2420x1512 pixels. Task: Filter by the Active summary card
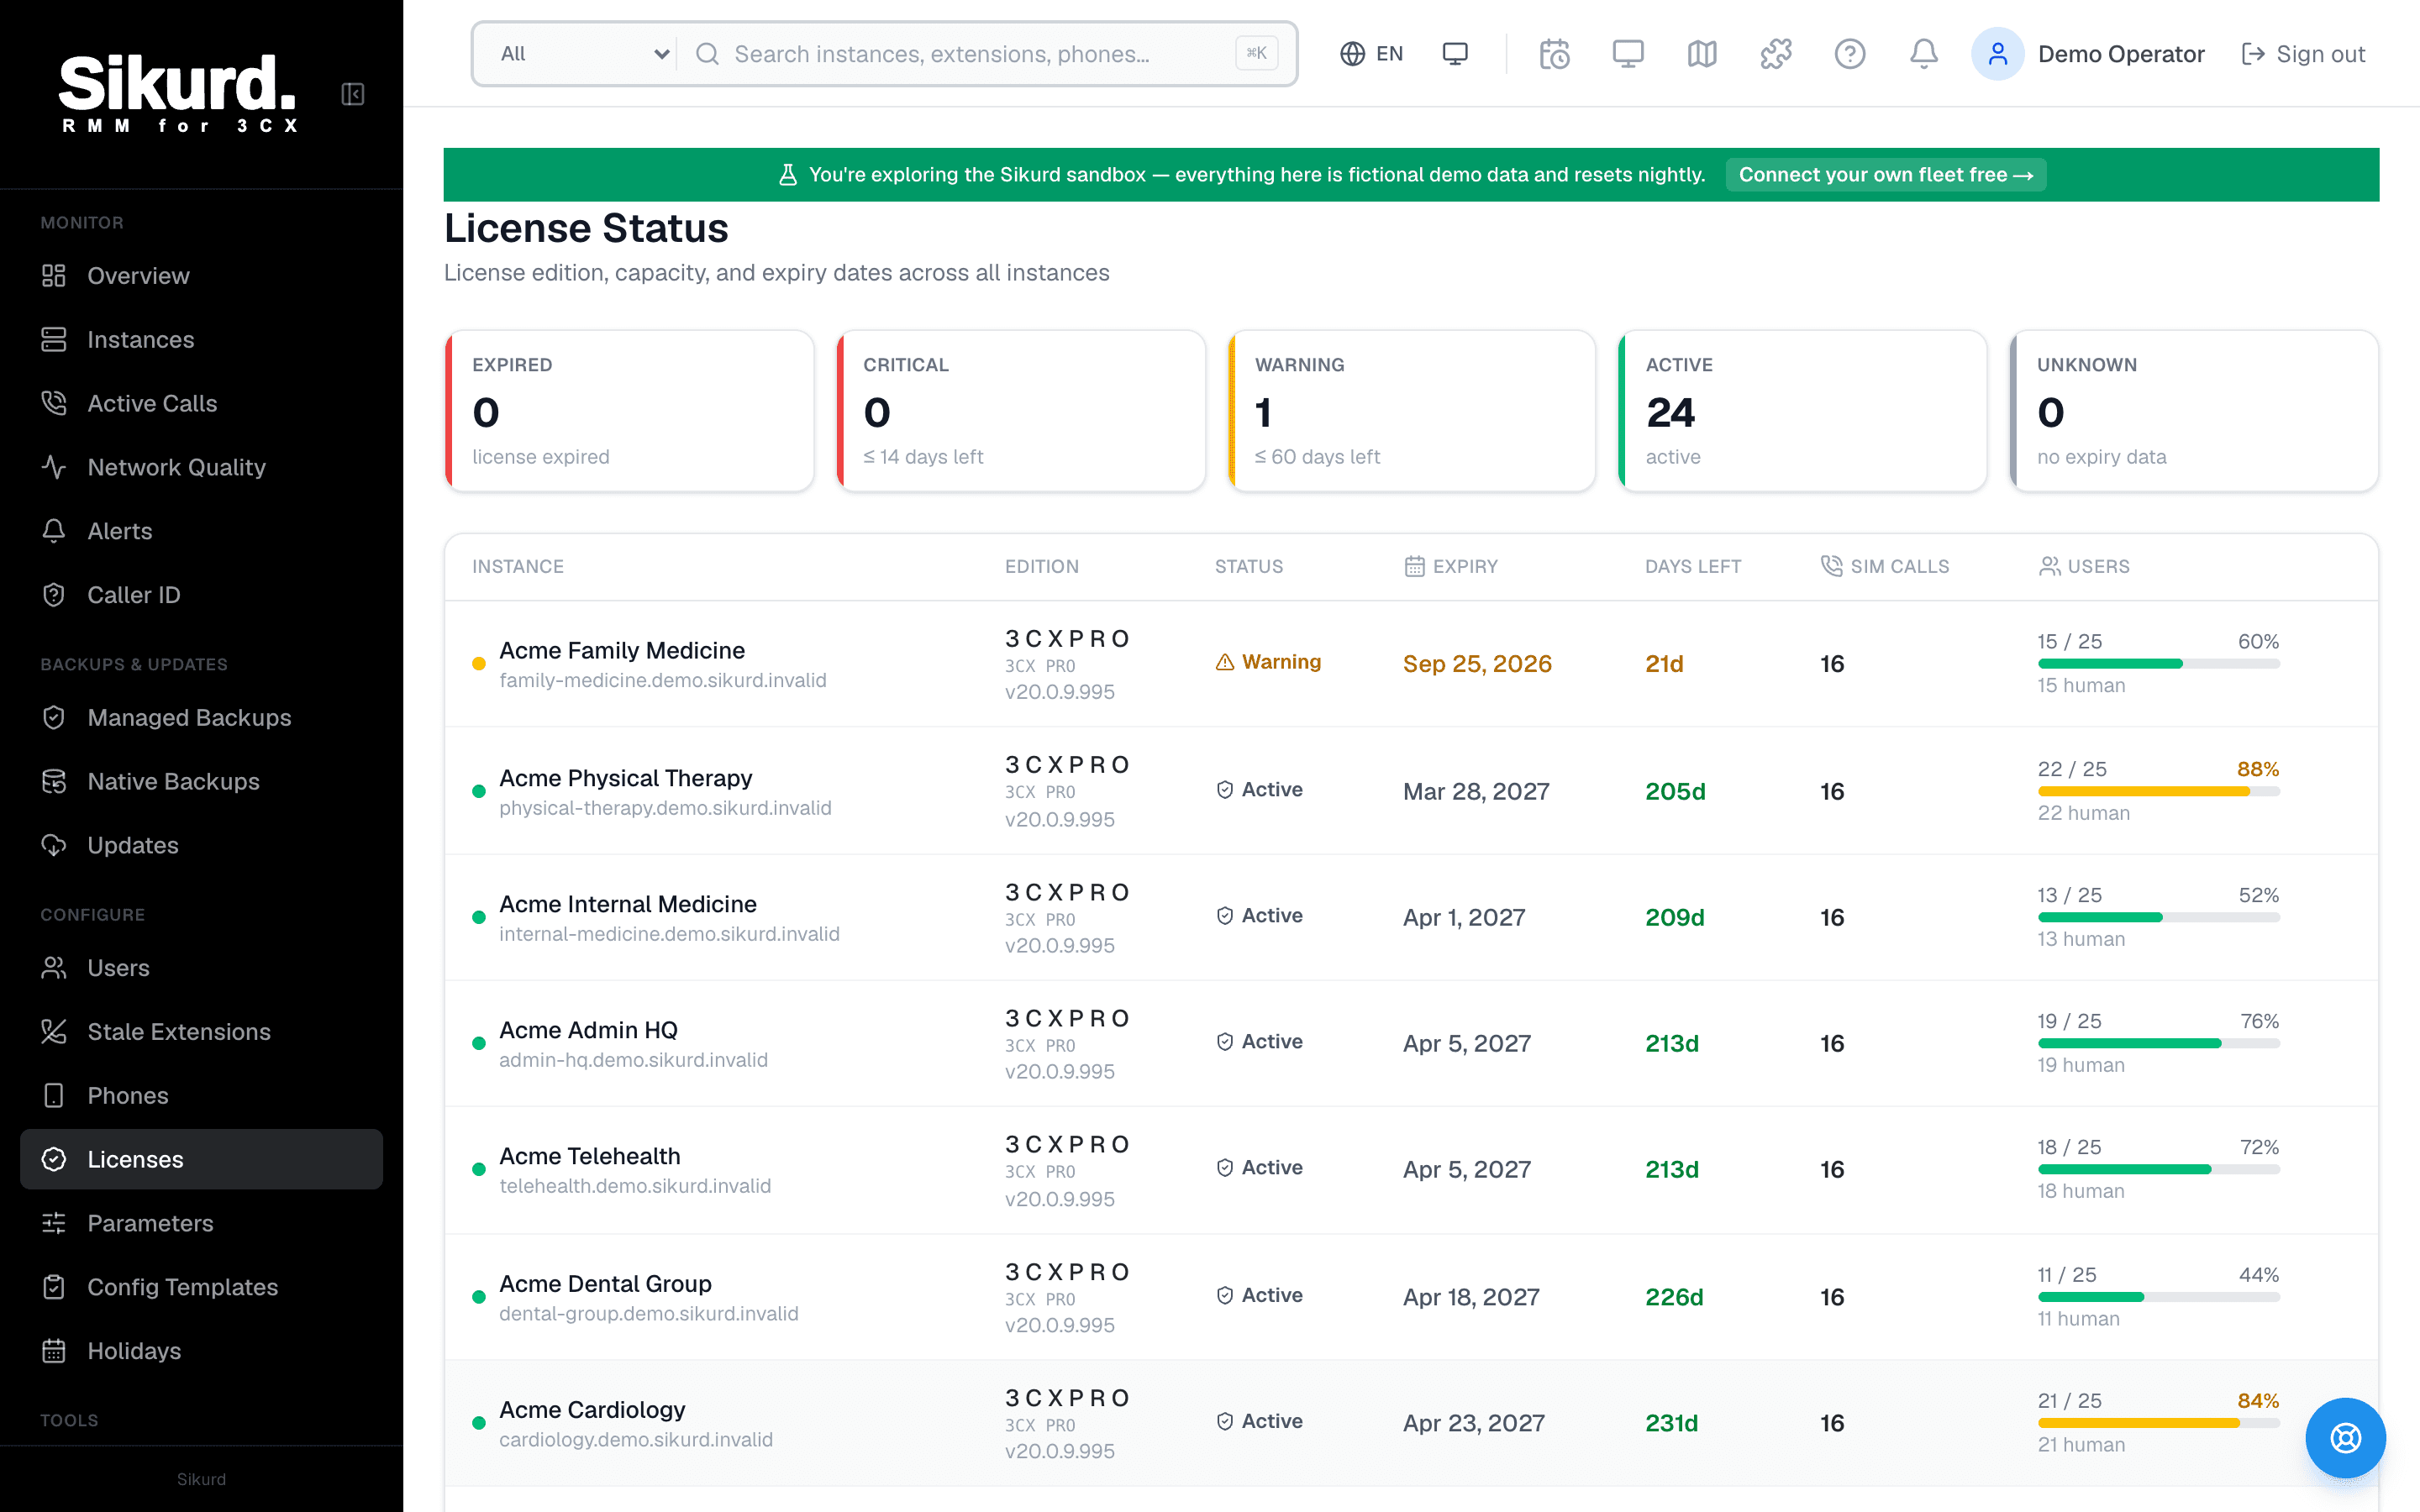(1802, 411)
